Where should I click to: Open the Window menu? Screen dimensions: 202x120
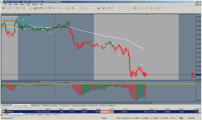[35, 5]
